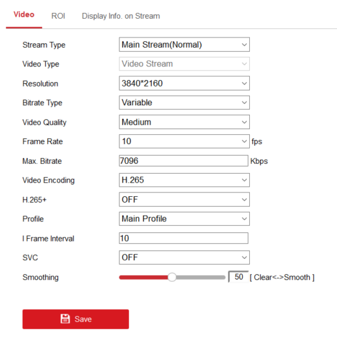Click the disabled Video Type dropdown
The image size is (337, 346).
tap(184, 64)
